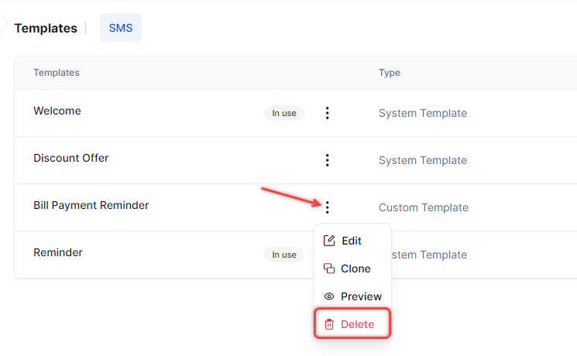Click the In use badge on Reminder row

click(x=283, y=255)
